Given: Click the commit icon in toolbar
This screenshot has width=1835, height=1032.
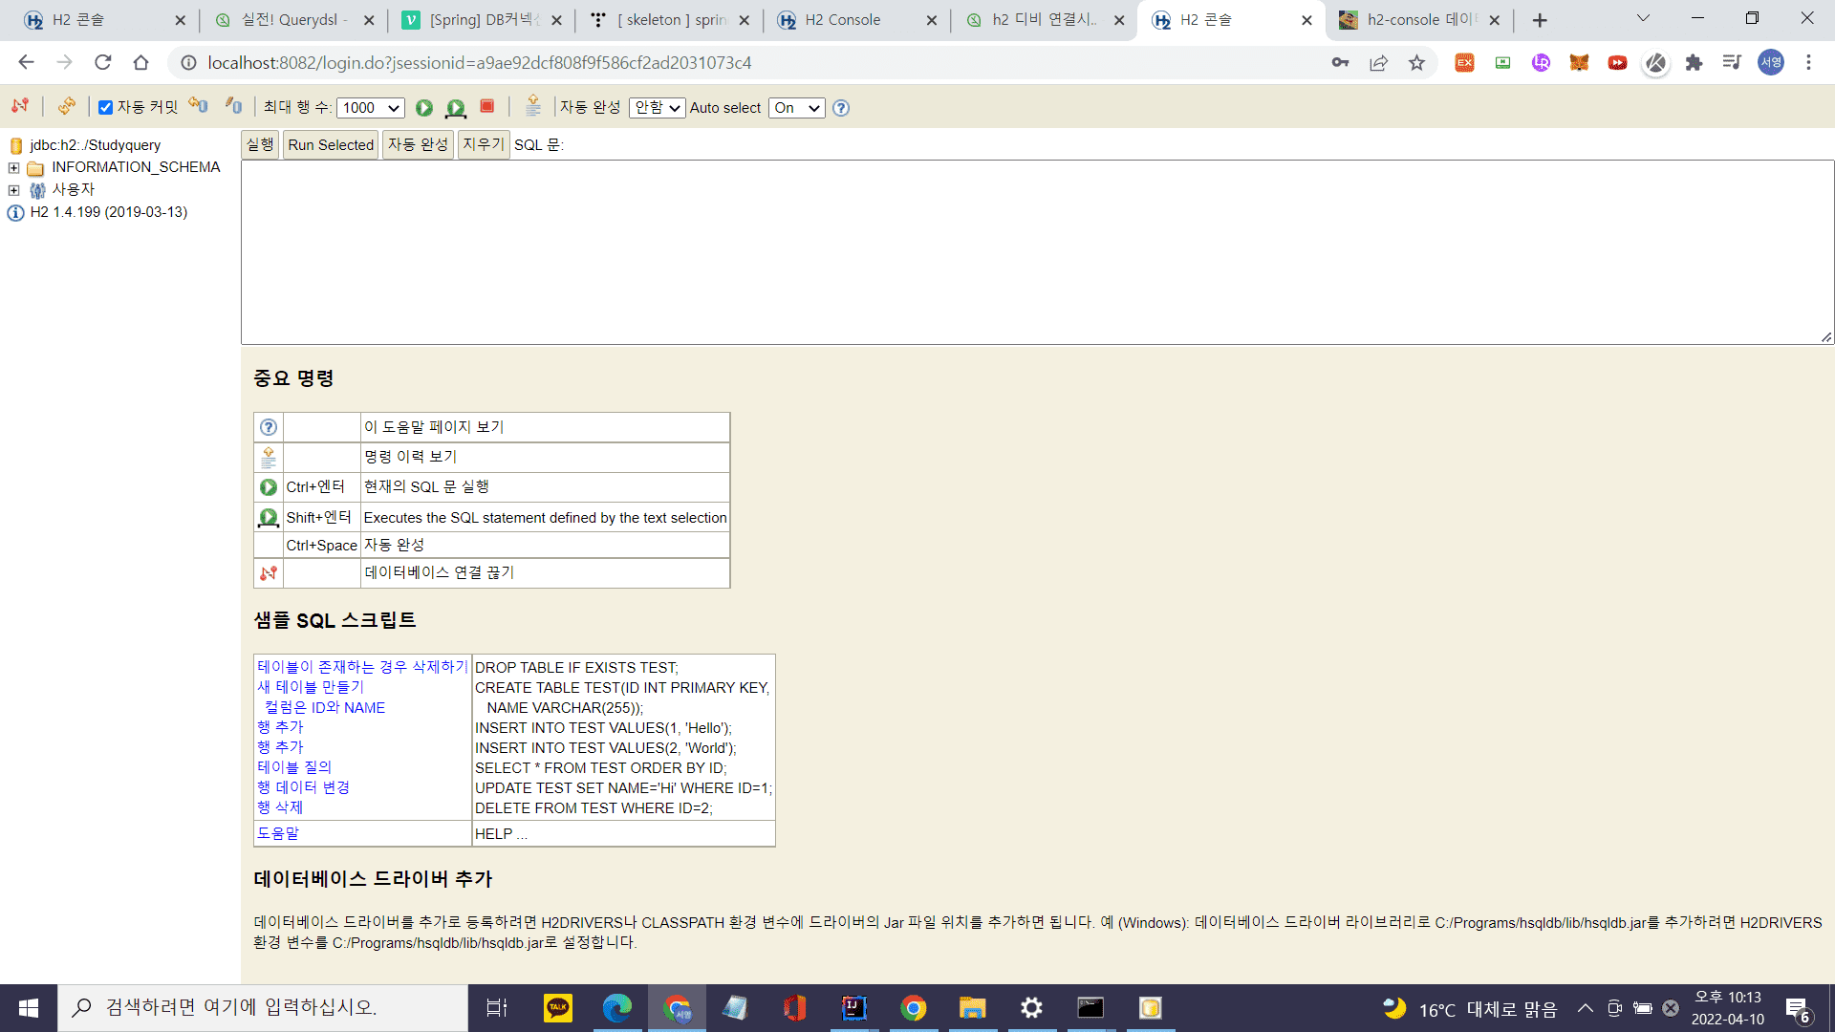Looking at the screenshot, I should [233, 106].
